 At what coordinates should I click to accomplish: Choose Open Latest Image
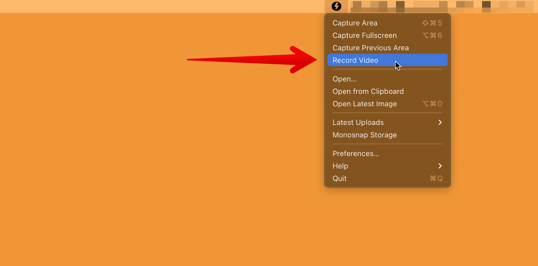click(364, 104)
